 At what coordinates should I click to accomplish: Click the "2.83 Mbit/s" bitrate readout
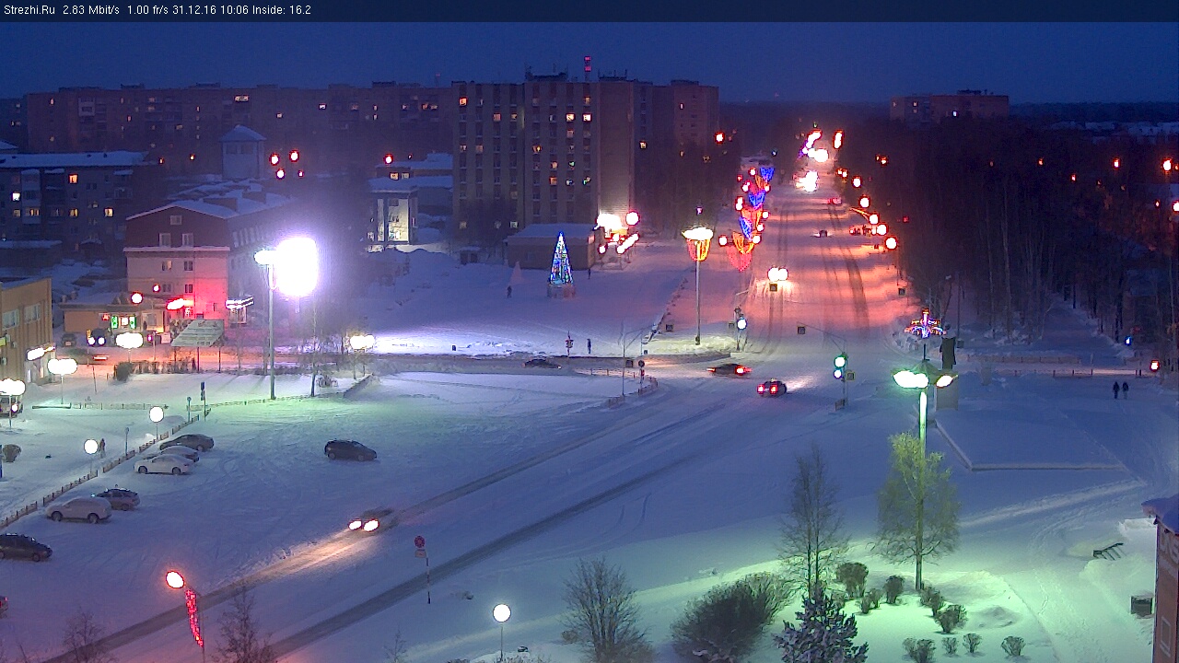(91, 10)
